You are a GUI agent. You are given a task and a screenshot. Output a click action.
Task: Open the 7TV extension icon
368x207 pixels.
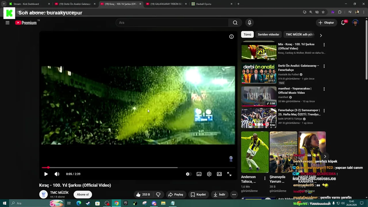(x=333, y=12)
